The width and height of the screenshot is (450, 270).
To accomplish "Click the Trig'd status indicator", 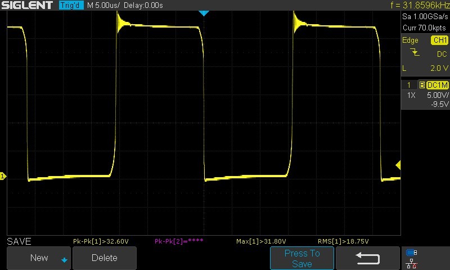I will pyautogui.click(x=71, y=5).
